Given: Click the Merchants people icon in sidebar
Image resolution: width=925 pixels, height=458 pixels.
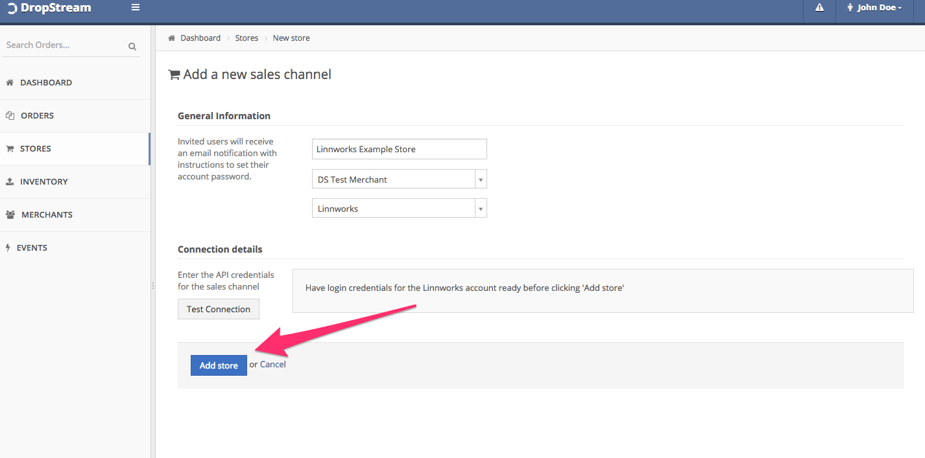Looking at the screenshot, I should coord(10,215).
